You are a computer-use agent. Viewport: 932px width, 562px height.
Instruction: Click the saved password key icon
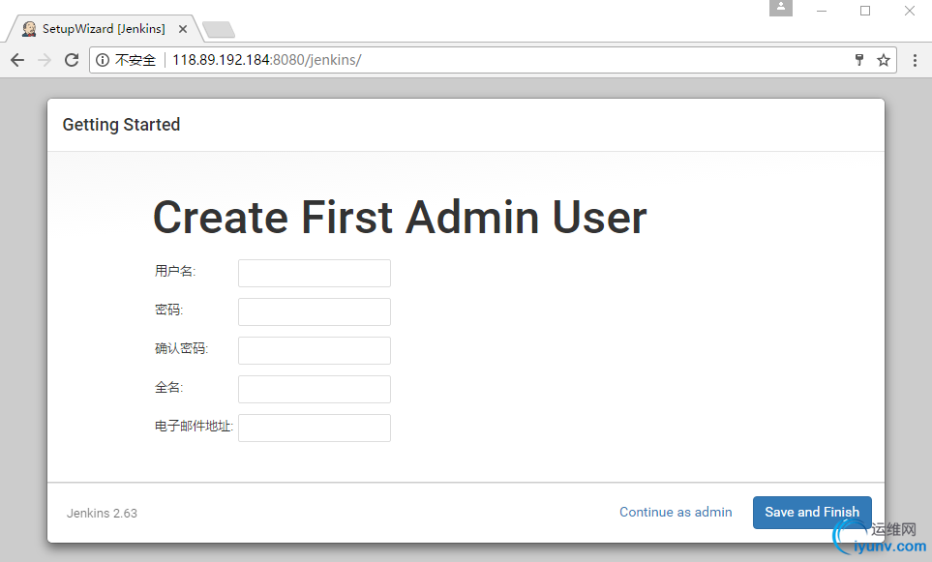tap(858, 60)
